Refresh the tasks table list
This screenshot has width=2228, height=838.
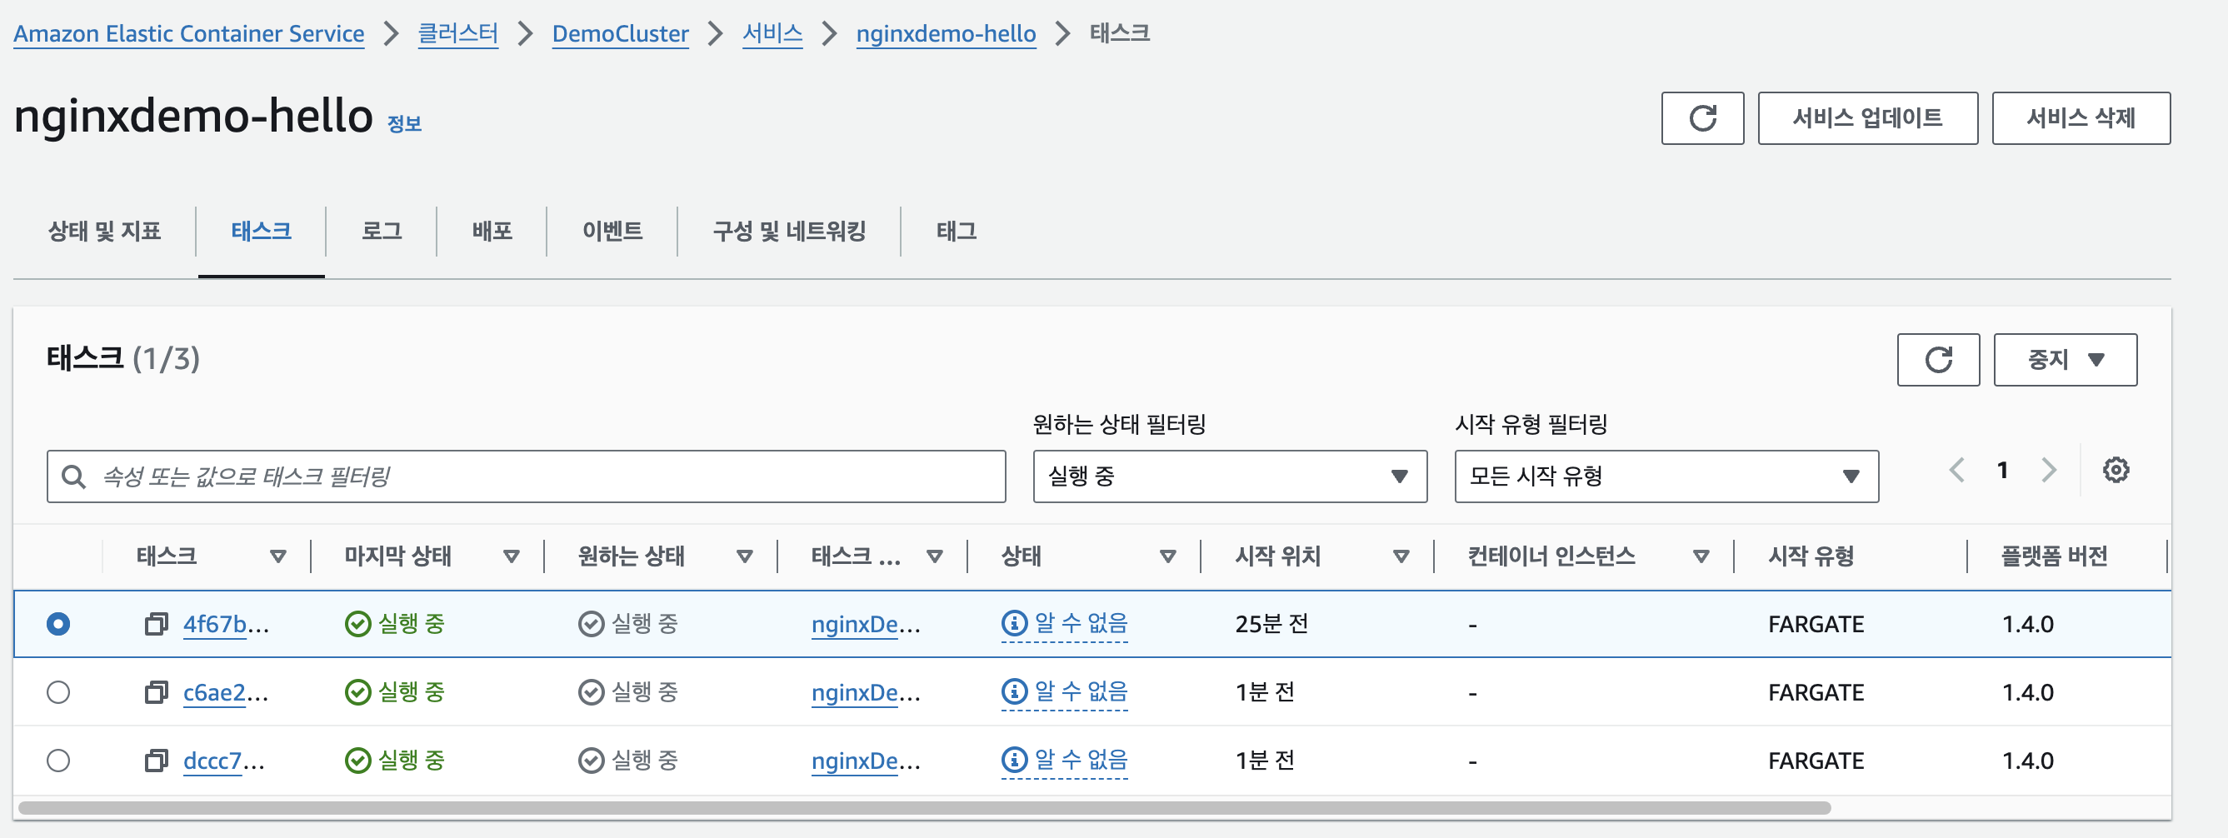pyautogui.click(x=1937, y=360)
